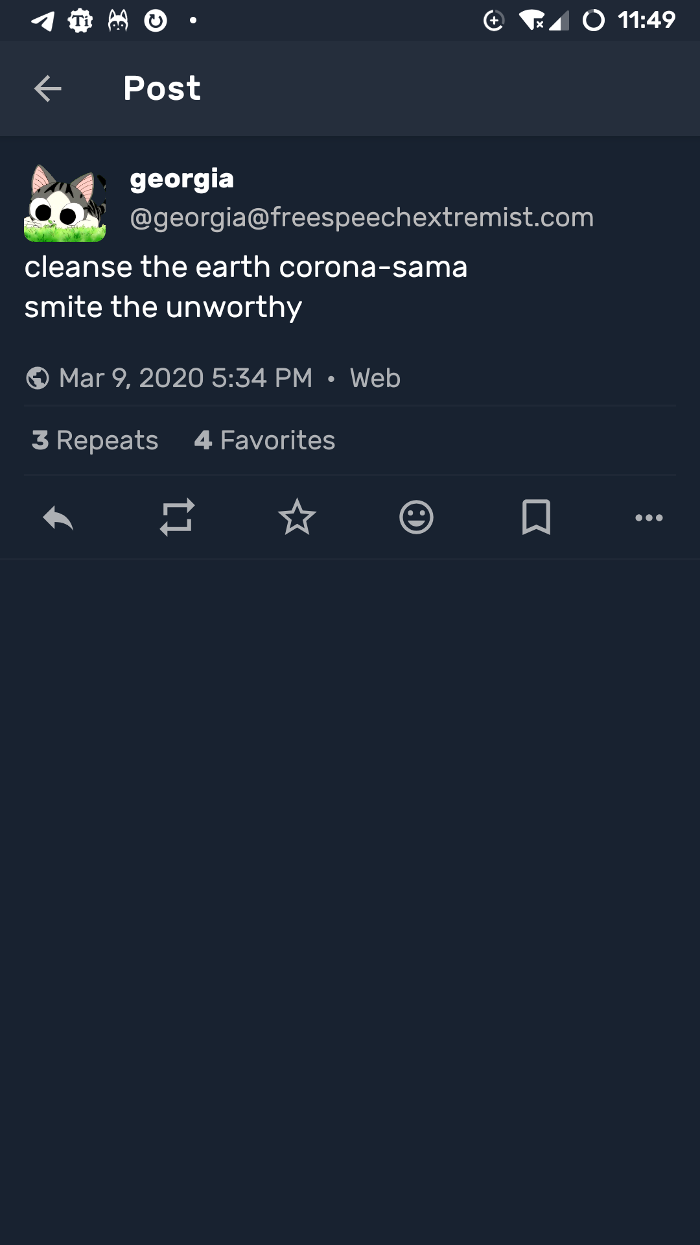
Task: Favorite the post with star icon
Action: point(297,517)
